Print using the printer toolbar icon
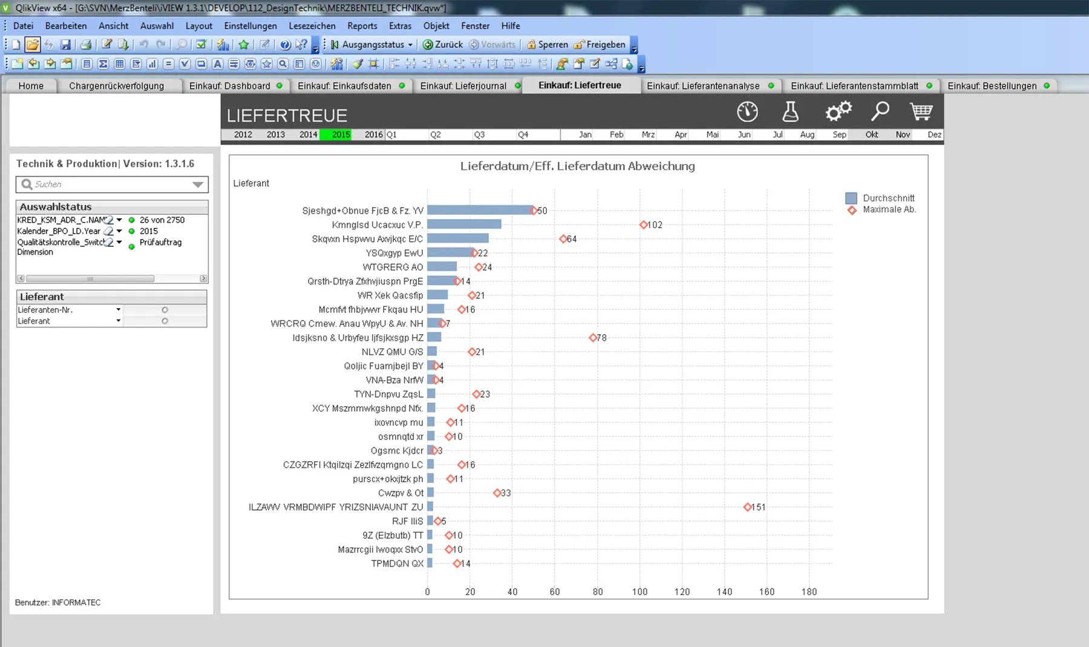 (x=86, y=45)
